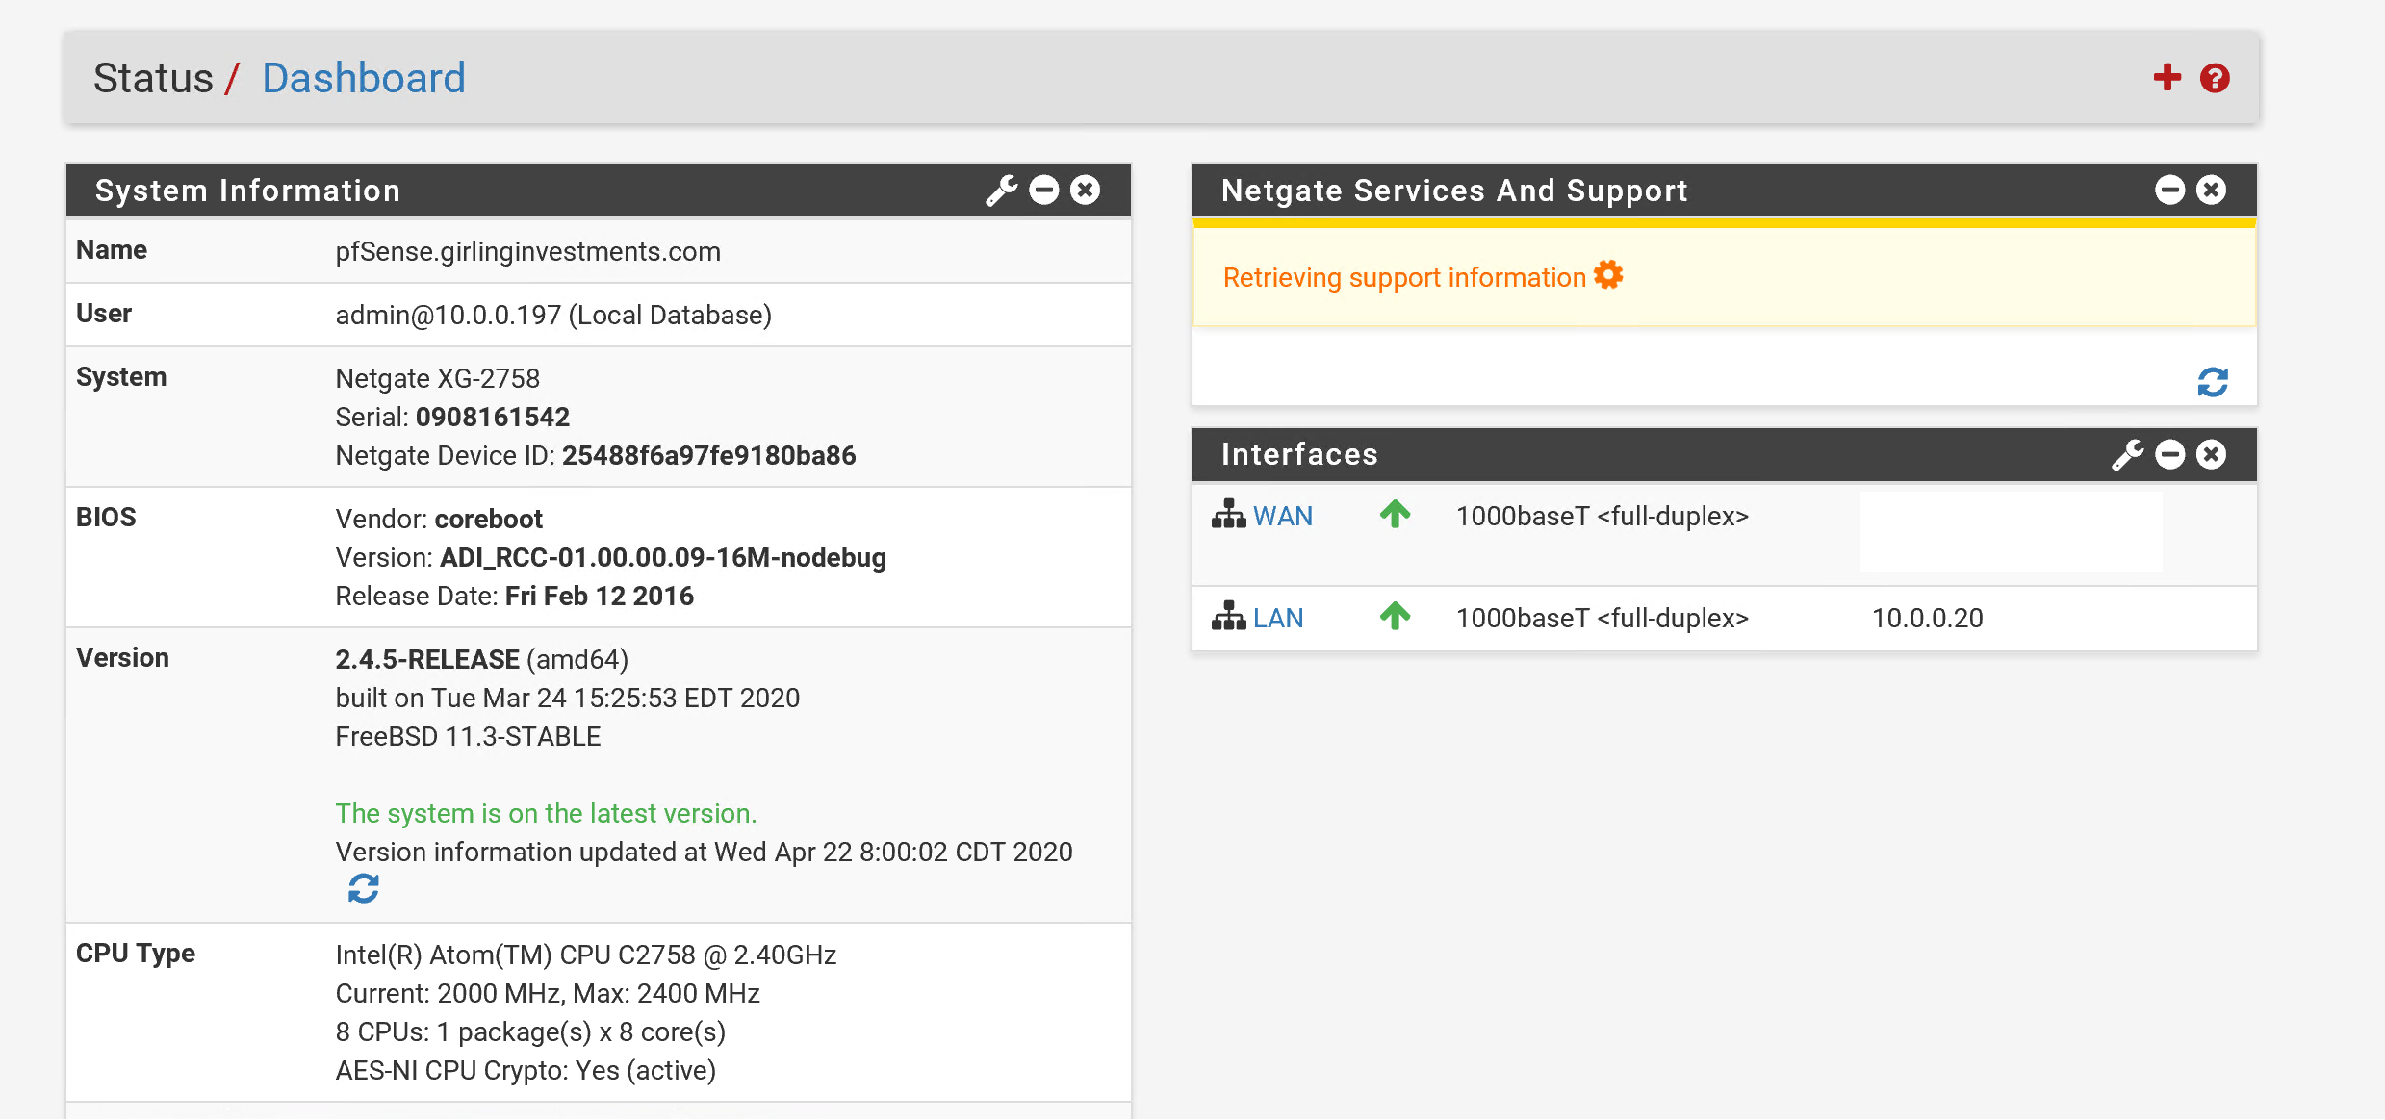Open System Information wrench settings
Image resolution: width=2385 pixels, height=1120 pixels.
[1001, 191]
